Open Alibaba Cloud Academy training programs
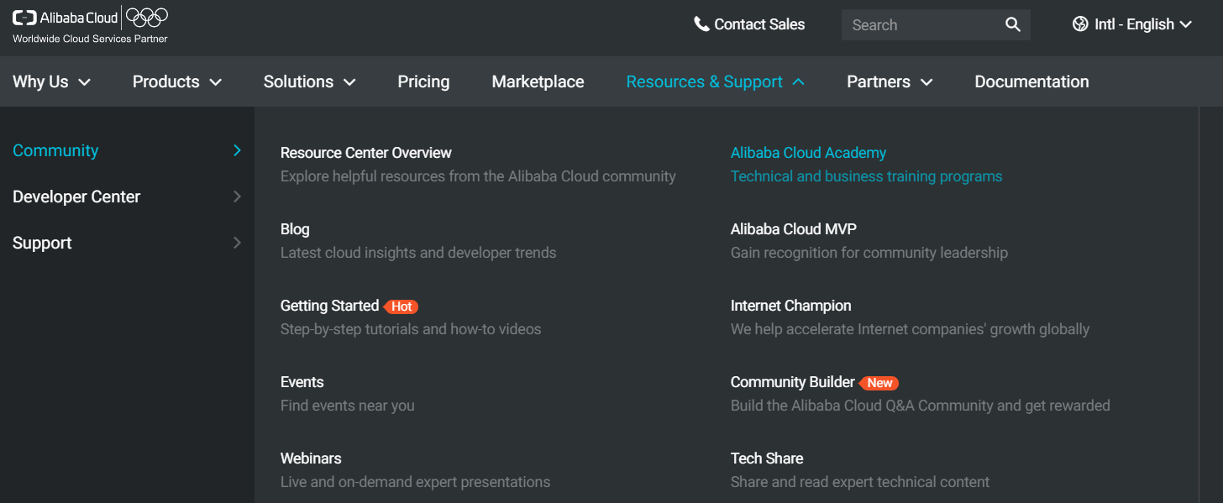The image size is (1223, 503). [808, 153]
